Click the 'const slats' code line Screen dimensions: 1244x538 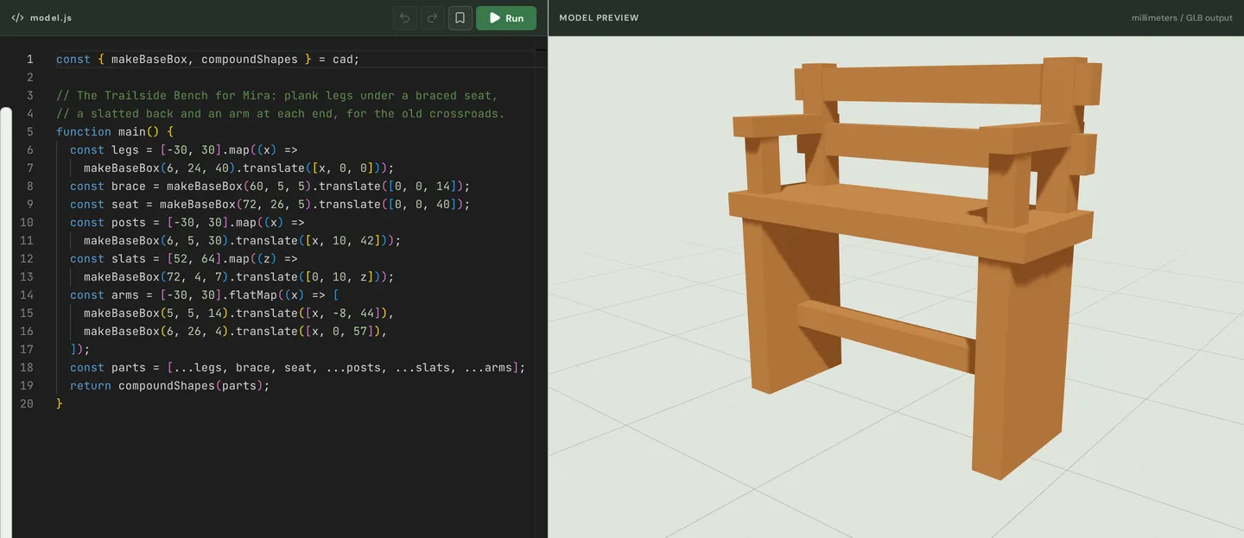click(x=184, y=259)
